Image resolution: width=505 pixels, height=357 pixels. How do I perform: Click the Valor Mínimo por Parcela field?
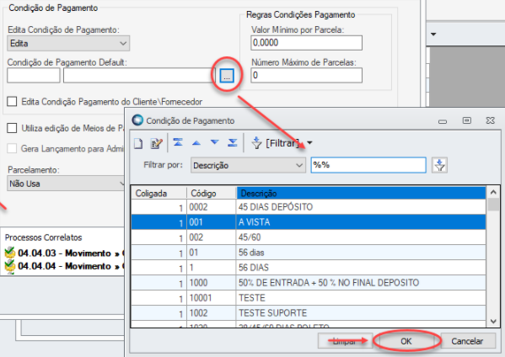pos(306,43)
